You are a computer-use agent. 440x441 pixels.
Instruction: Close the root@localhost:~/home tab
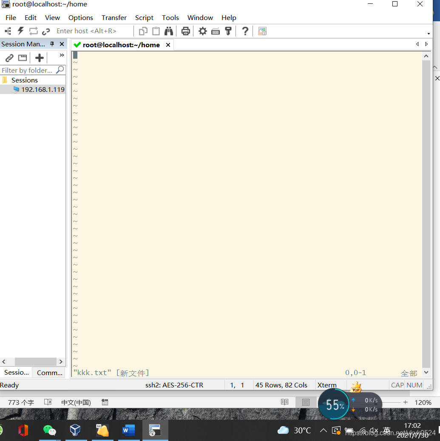click(x=168, y=45)
